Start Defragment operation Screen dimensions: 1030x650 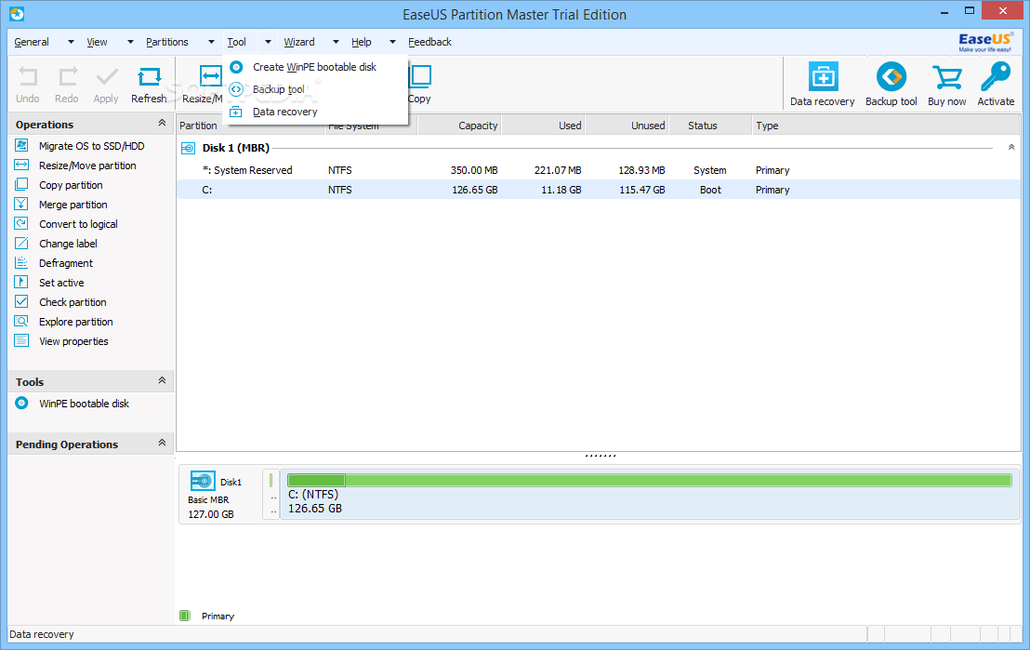[66, 263]
